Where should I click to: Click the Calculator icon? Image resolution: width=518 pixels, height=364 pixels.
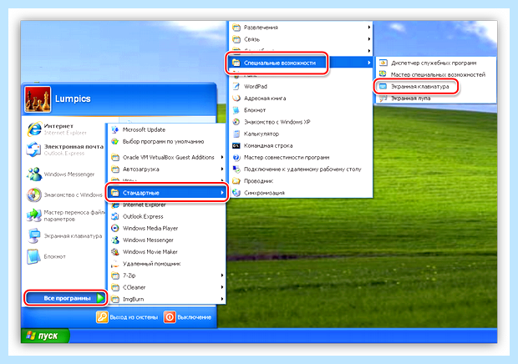(236, 134)
